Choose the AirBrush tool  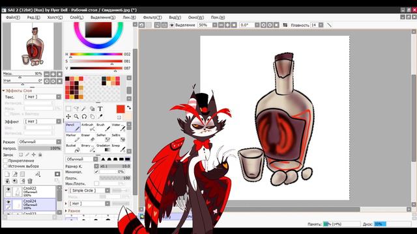tap(88, 127)
